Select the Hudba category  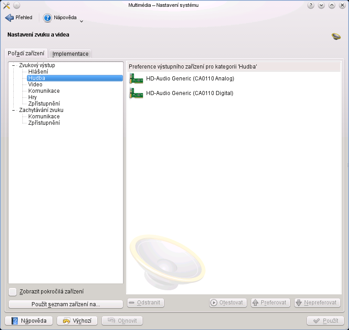click(75, 78)
